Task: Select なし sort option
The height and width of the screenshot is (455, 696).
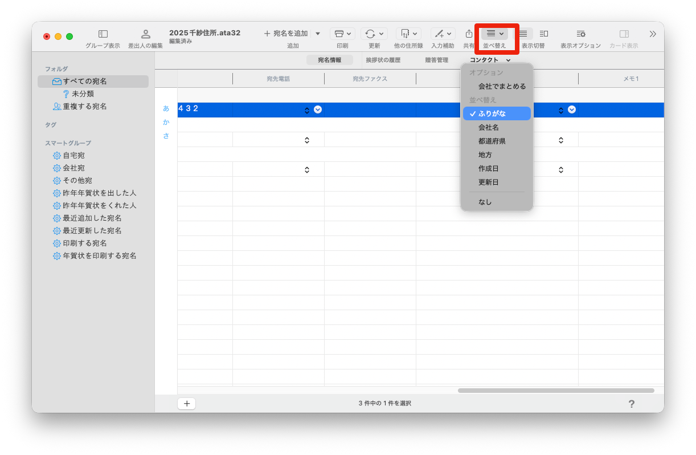Action: pos(485,202)
